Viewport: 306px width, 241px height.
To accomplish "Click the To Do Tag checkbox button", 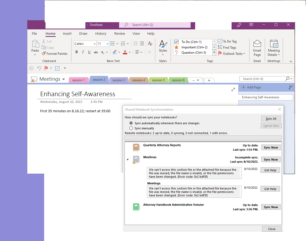I will [227, 41].
